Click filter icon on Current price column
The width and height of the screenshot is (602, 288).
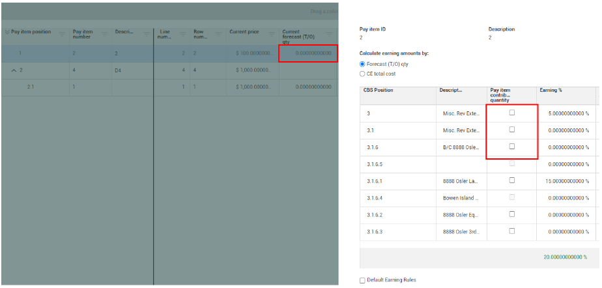(270, 34)
